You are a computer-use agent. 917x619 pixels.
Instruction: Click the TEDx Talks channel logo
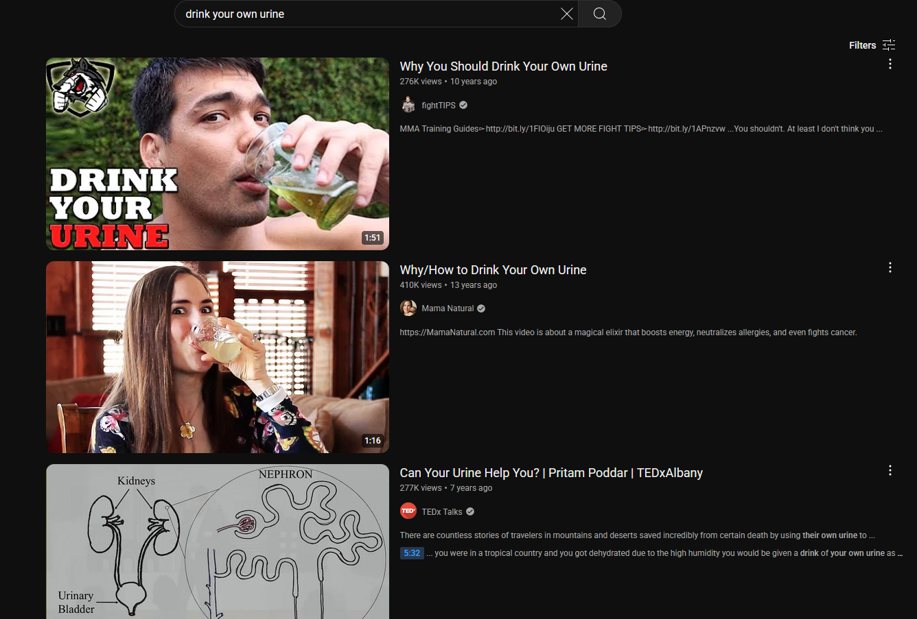(x=408, y=511)
